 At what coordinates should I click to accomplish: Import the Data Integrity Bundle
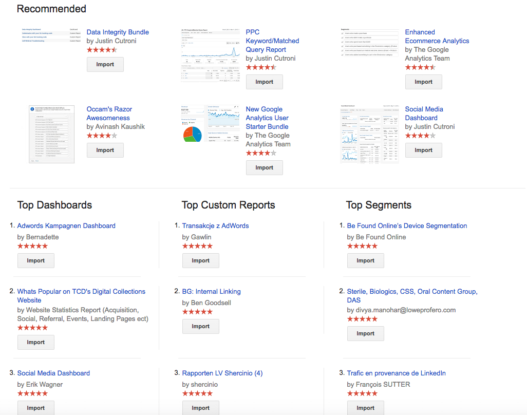(105, 64)
